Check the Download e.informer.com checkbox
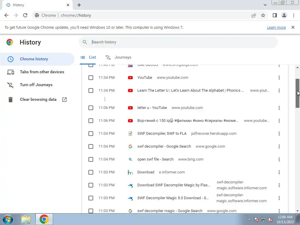Image resolution: width=300 pixels, height=225 pixels. pos(91,172)
